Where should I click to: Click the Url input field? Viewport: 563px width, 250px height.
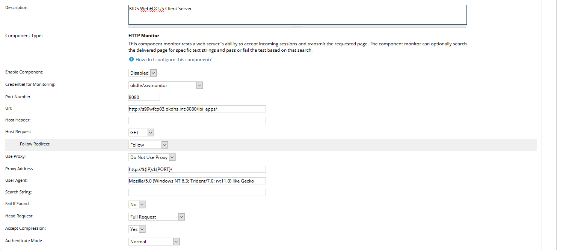pos(197,109)
